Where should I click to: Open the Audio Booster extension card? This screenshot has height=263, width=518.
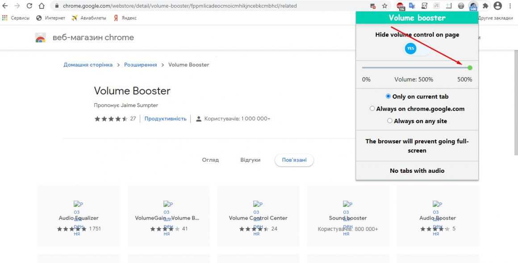[438, 216]
